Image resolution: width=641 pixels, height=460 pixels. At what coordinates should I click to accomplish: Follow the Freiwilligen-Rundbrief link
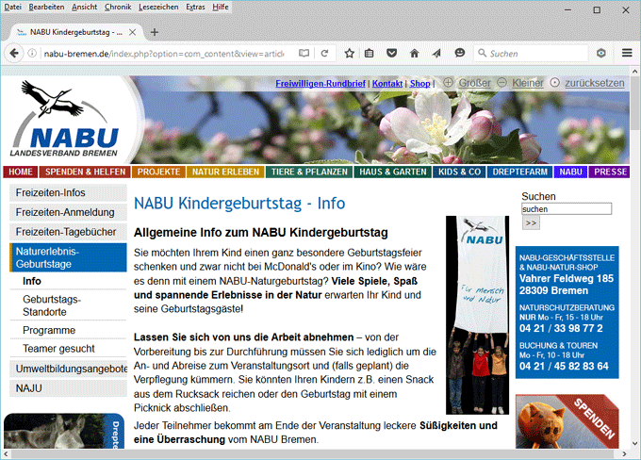320,83
